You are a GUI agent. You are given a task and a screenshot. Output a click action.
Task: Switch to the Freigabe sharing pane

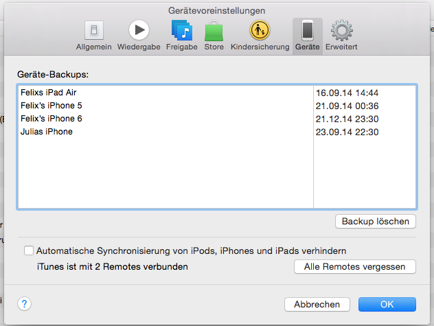182,36
